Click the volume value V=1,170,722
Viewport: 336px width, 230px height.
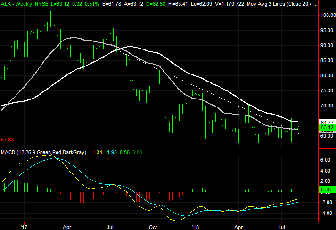click(229, 4)
